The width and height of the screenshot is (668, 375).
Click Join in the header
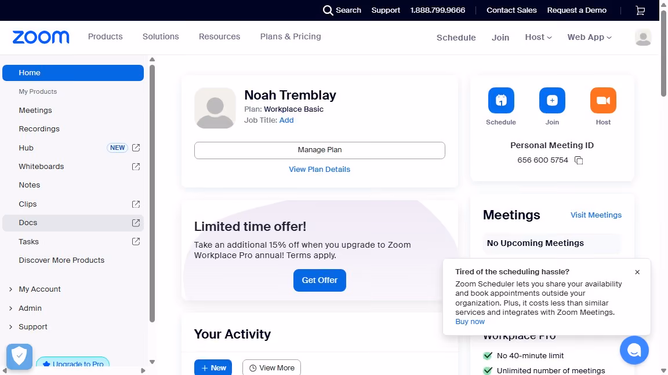click(x=500, y=38)
